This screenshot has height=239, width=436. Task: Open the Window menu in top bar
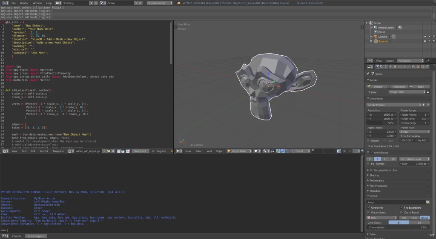coord(37,3)
